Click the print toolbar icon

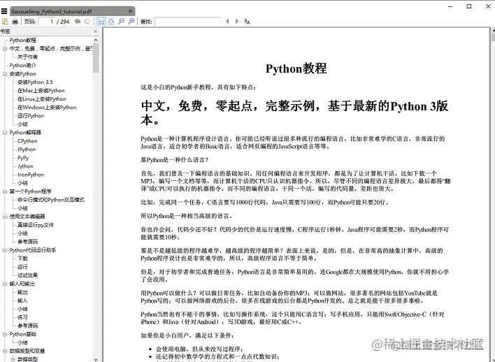[15, 22]
